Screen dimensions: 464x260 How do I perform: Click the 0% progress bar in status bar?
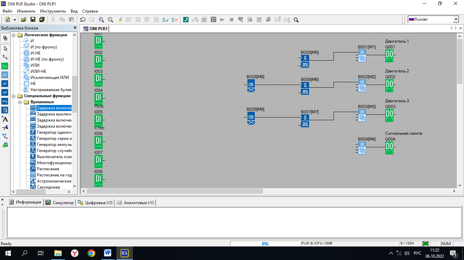coord(265,243)
